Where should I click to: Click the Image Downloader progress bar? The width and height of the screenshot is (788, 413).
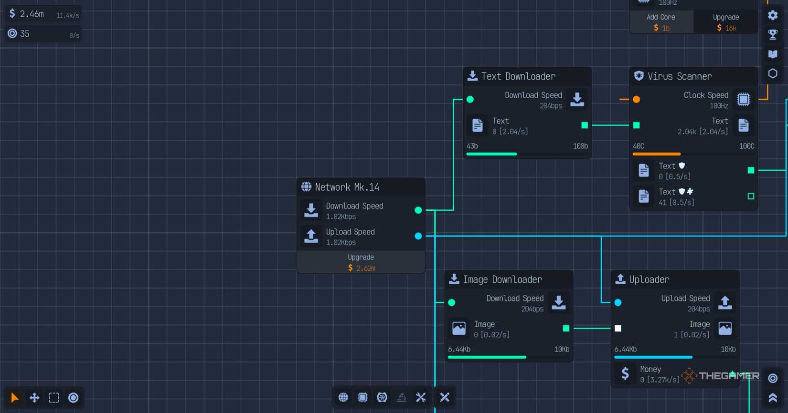pyautogui.click(x=509, y=357)
